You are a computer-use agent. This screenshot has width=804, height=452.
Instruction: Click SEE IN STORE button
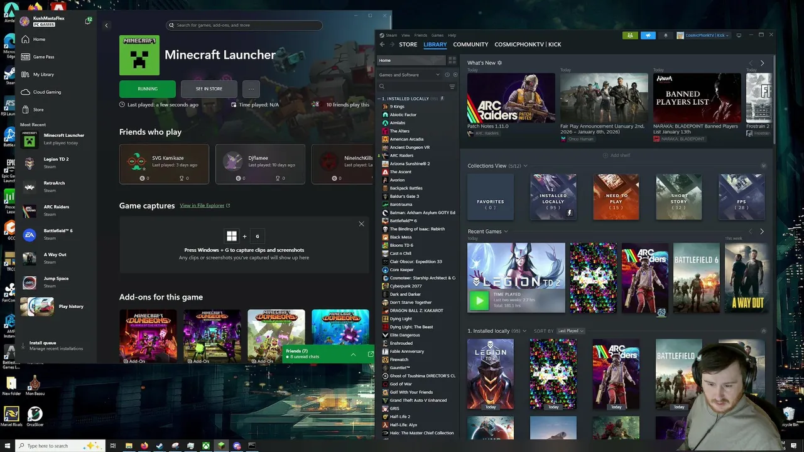pyautogui.click(x=209, y=89)
